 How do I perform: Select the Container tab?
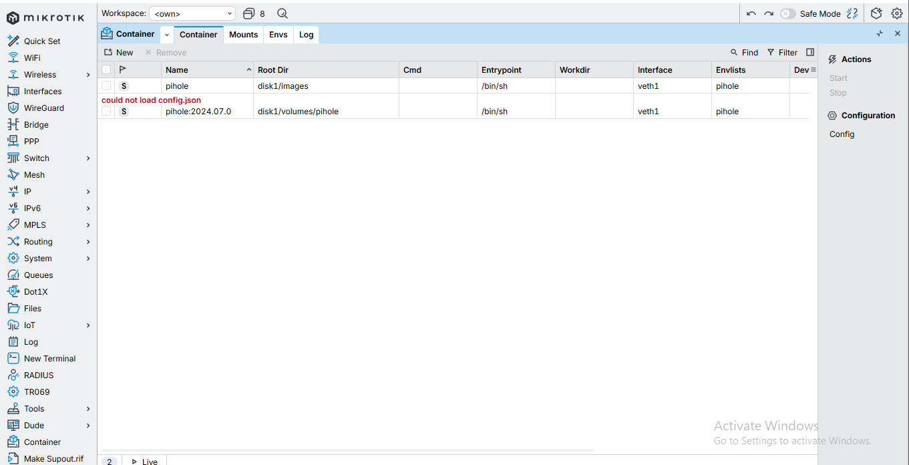tap(198, 35)
